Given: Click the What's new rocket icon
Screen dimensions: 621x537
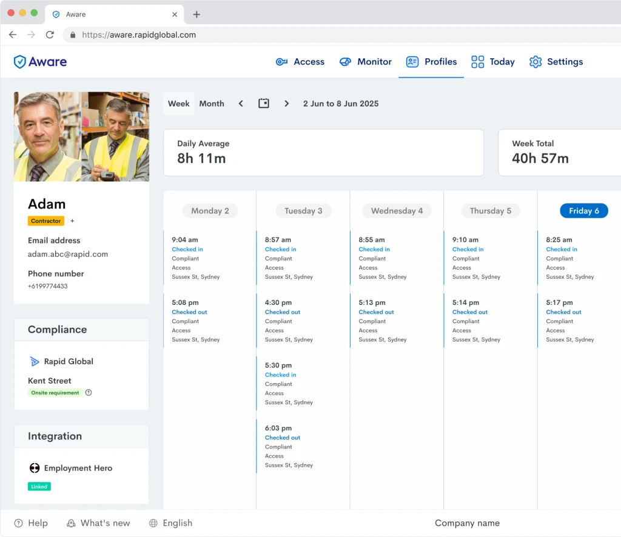Looking at the screenshot, I should pos(71,523).
